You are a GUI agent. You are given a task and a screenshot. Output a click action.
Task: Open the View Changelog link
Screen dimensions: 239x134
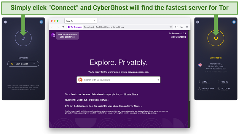pos(178,37)
